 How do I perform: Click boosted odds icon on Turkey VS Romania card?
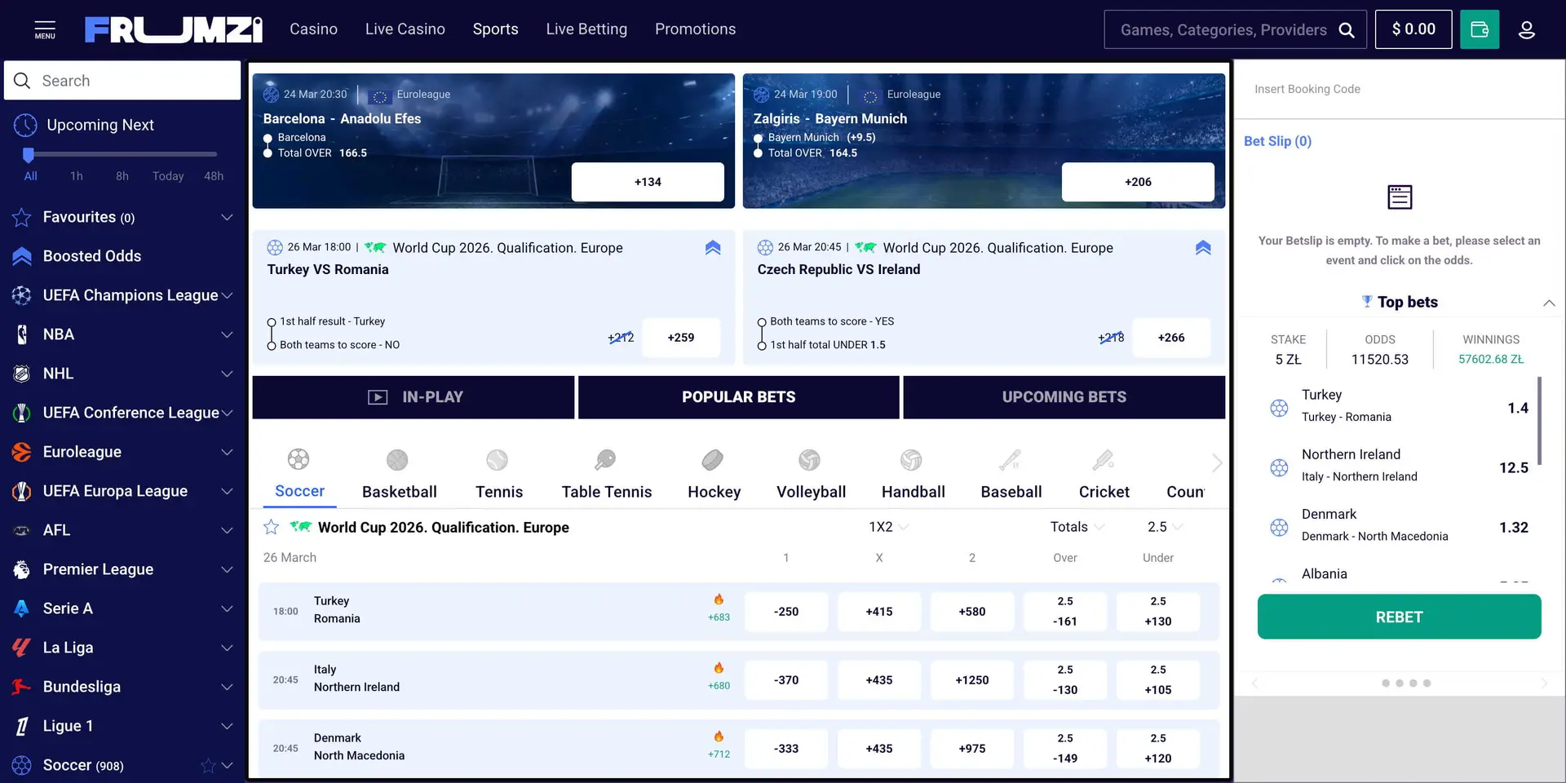point(713,248)
